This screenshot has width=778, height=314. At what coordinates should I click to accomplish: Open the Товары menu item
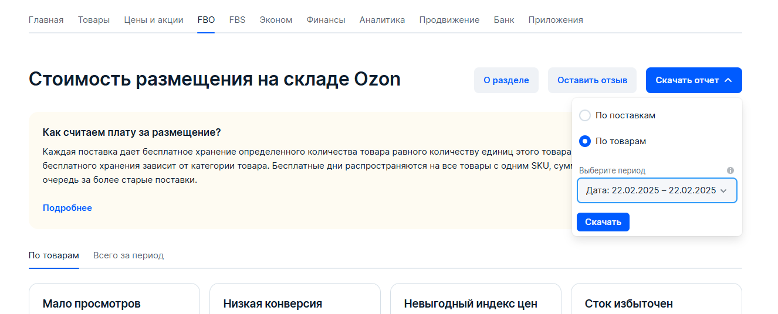pos(94,20)
